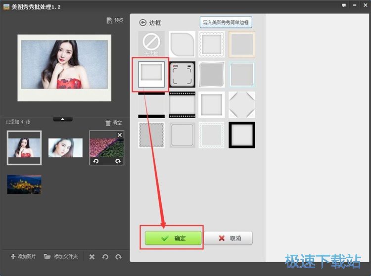Select the light blue bordered frame
Image resolution: width=371 pixels, height=276 pixels.
pyautogui.click(x=242, y=74)
